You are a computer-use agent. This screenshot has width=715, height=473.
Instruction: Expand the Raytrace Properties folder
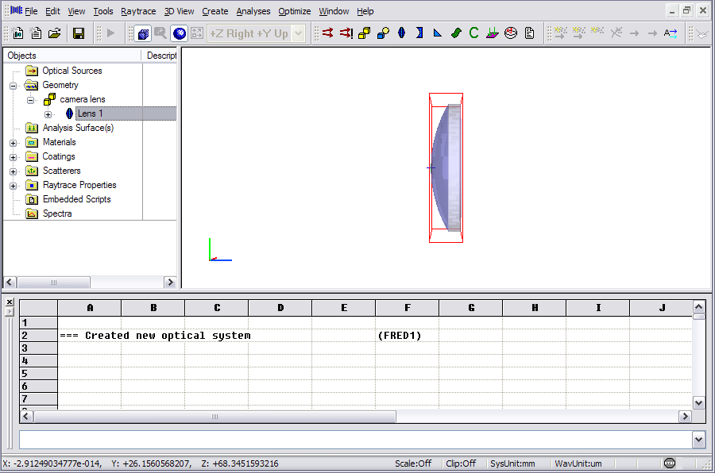[x=14, y=186]
